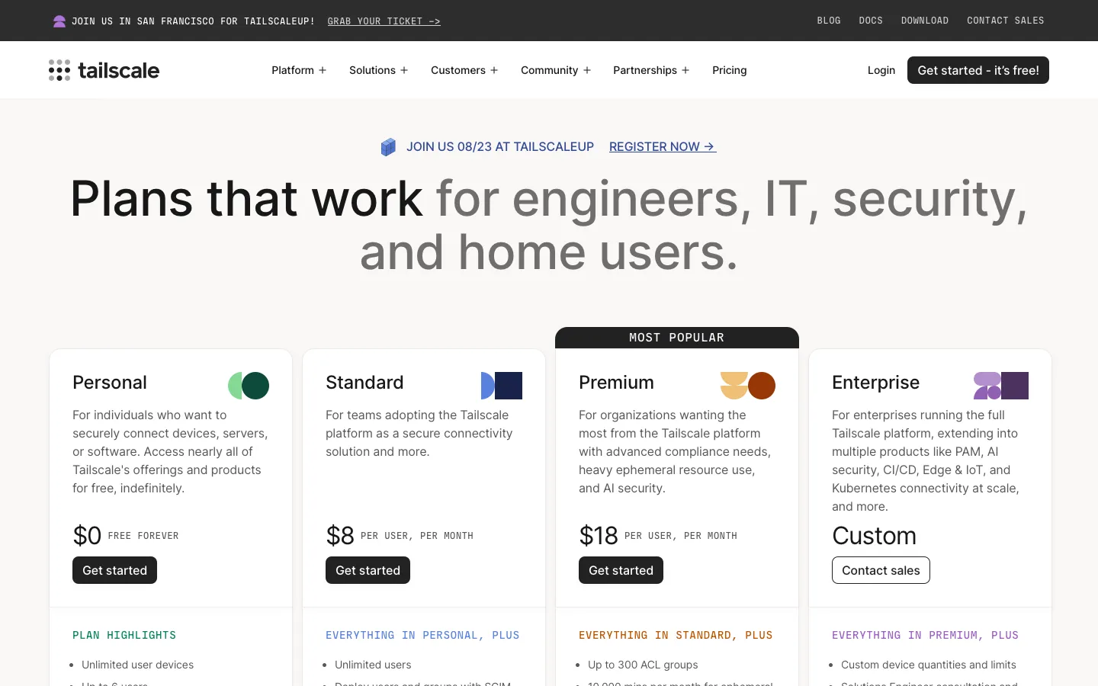Screen dimensions: 1098x686
Task: Expand the Partnerships menu
Action: click(x=651, y=70)
